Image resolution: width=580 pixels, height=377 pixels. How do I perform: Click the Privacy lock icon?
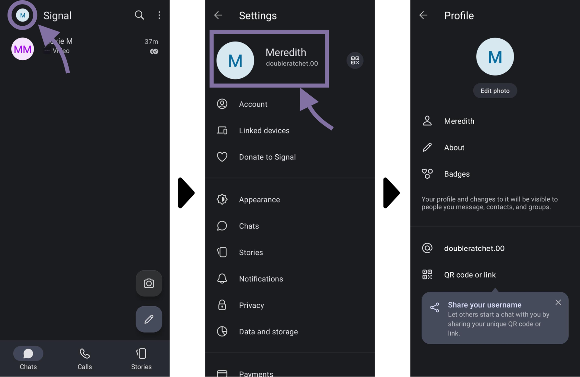click(222, 305)
